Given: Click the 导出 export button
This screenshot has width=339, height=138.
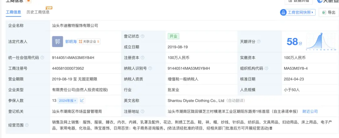Looking at the screenshot, I should 329,12.
